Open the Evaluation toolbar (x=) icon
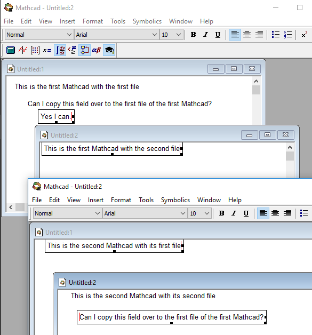312x335 pixels. 47,50
